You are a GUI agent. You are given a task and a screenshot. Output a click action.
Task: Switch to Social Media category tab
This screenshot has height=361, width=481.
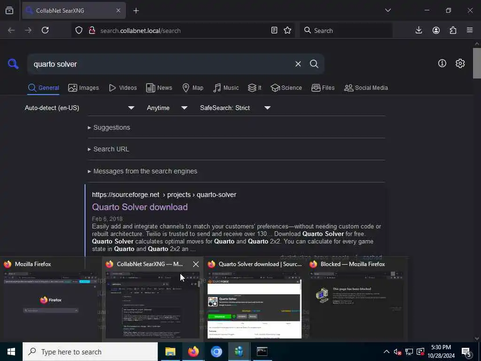366,88
